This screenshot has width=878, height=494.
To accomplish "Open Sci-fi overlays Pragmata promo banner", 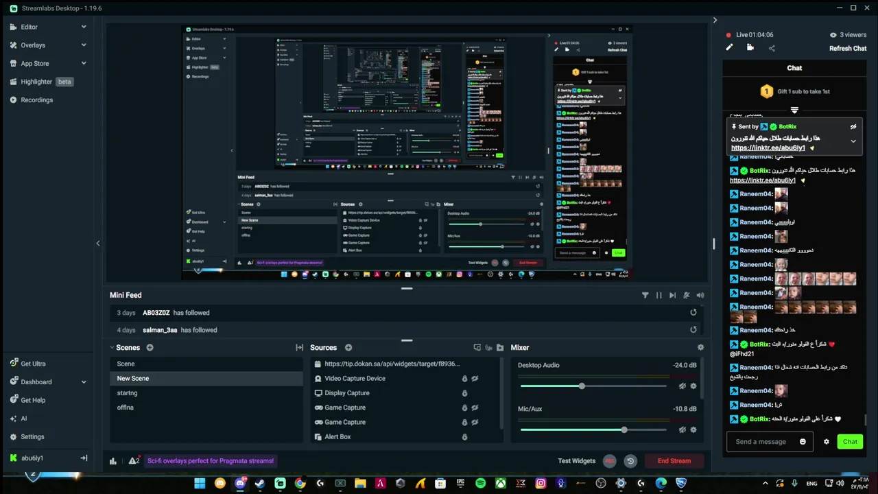I will pyautogui.click(x=210, y=461).
